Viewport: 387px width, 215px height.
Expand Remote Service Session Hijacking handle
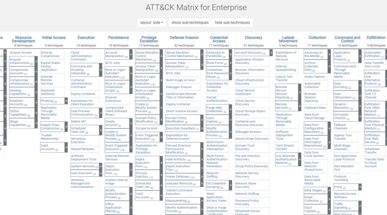click(x=299, y=92)
